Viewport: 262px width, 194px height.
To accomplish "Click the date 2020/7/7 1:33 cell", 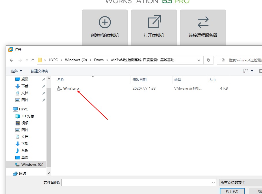I will 144,88.
